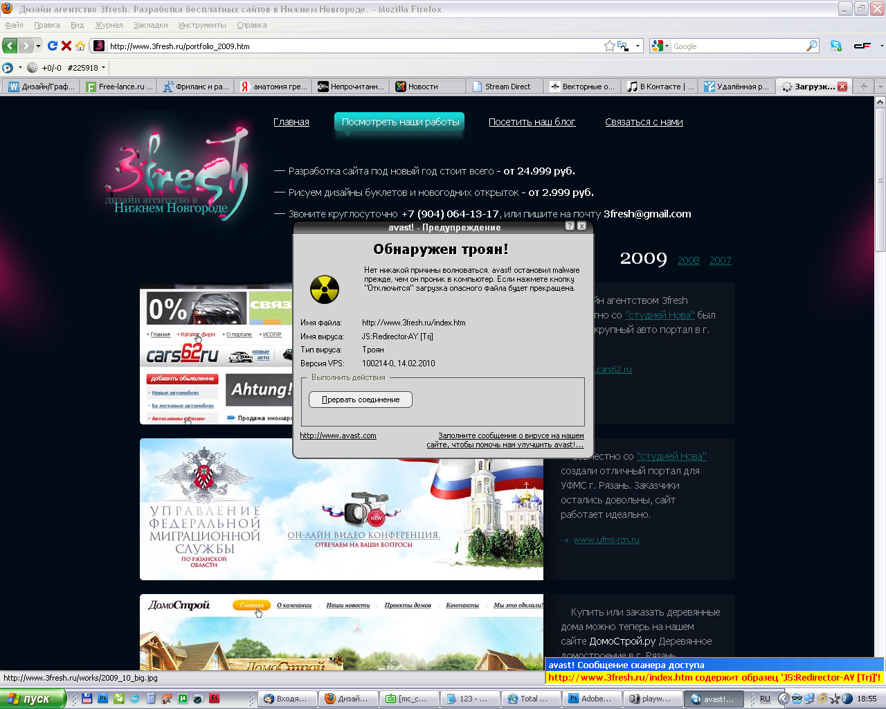886x709 pixels.
Task: Launch Photoshop from the quick launch bar
Action: [x=102, y=699]
